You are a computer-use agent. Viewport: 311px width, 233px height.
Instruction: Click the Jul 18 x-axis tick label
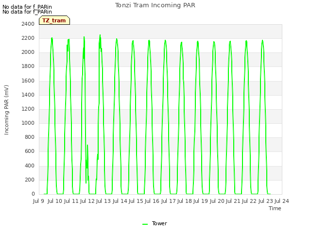(x=185, y=201)
